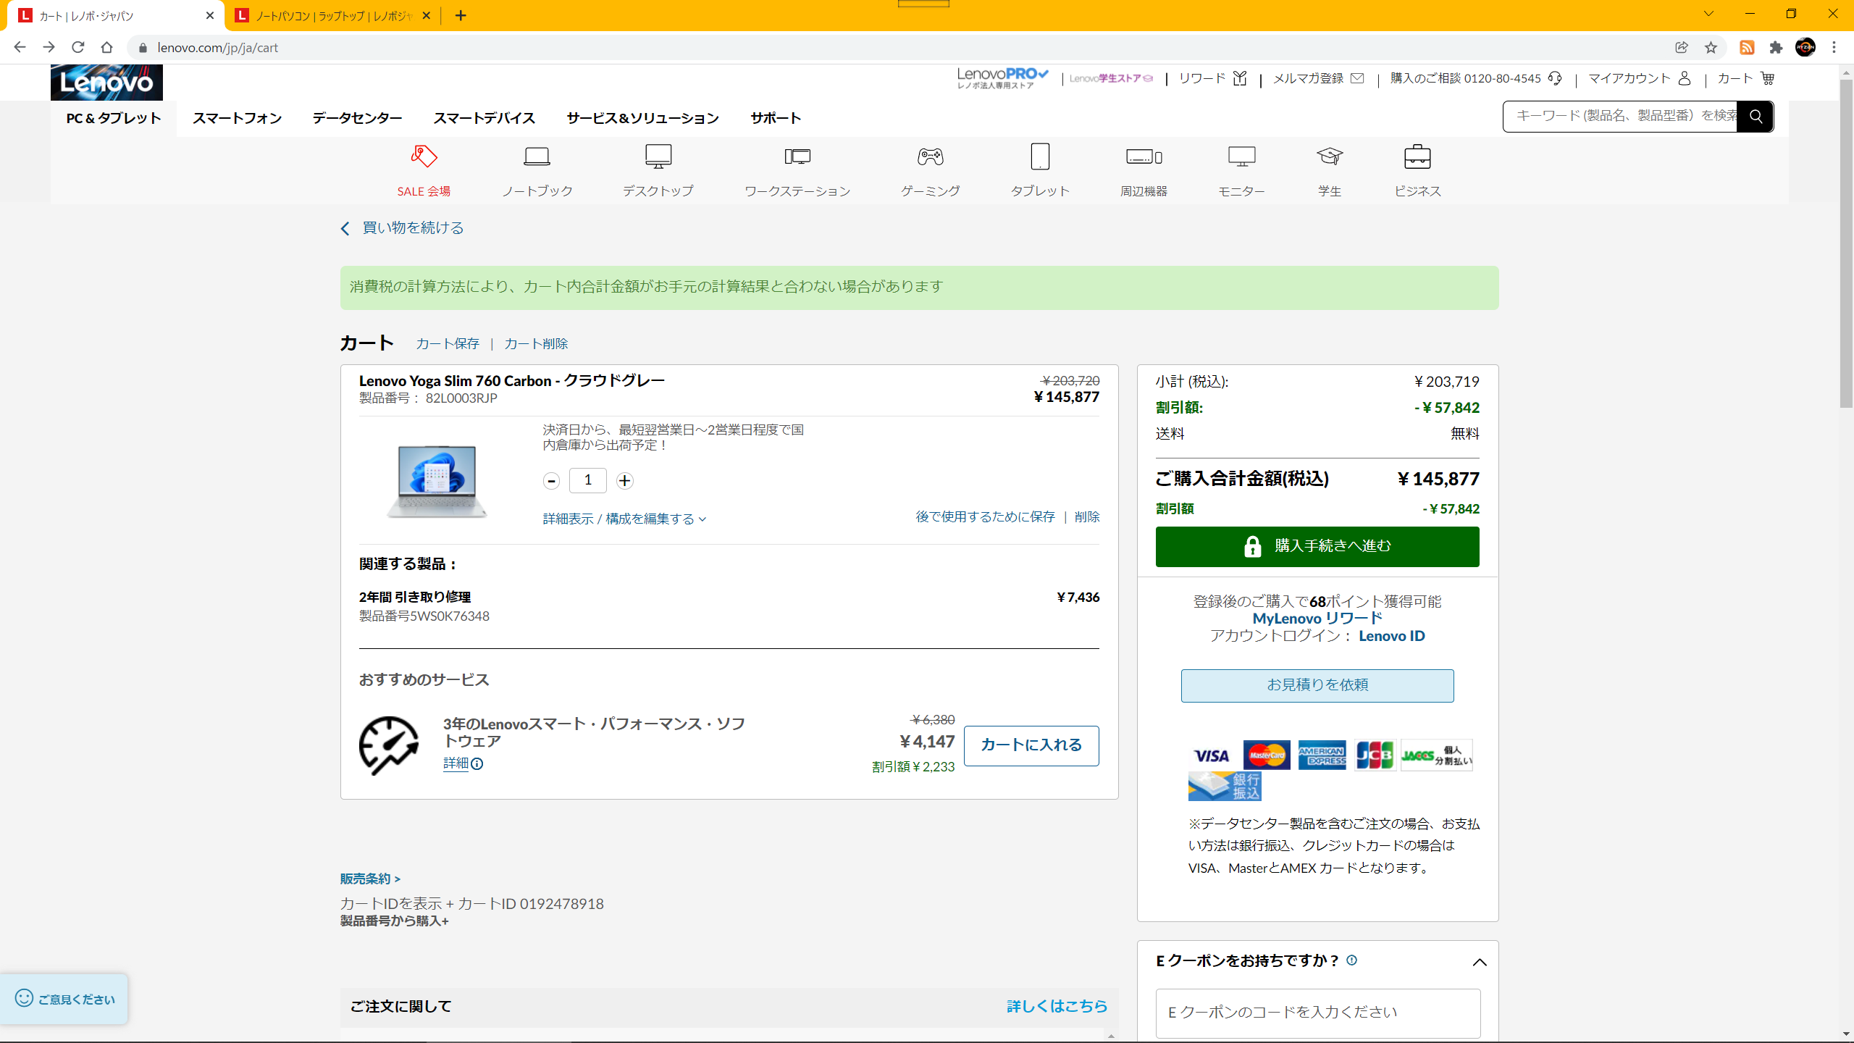
Task: Click the Lenovo ID login link
Action: pyautogui.click(x=1391, y=636)
